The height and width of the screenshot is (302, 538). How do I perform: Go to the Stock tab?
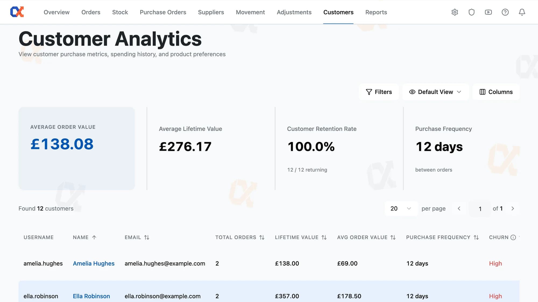pos(120,12)
